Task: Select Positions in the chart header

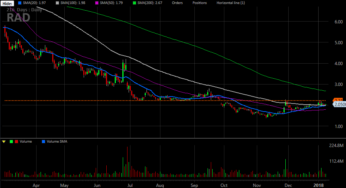Action: coord(199,3)
